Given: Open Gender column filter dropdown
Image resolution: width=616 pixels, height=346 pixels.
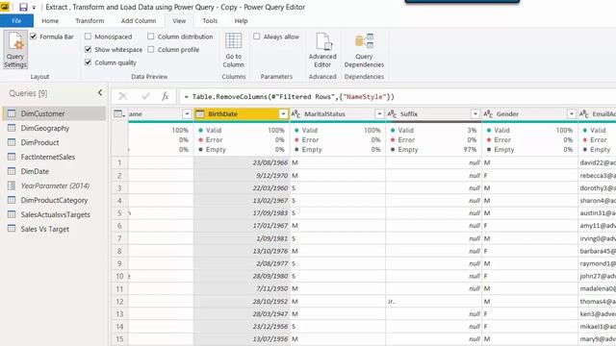Looking at the screenshot, I should tap(571, 114).
